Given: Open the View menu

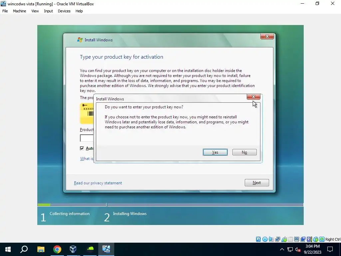Looking at the screenshot, I should [x=35, y=11].
